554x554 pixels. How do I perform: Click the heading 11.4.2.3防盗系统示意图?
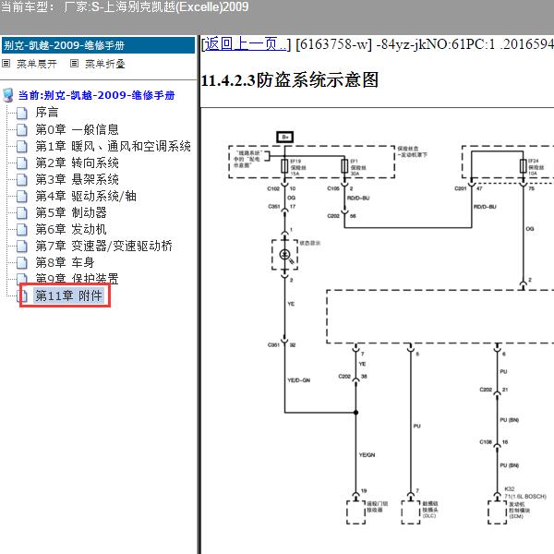[x=289, y=79]
